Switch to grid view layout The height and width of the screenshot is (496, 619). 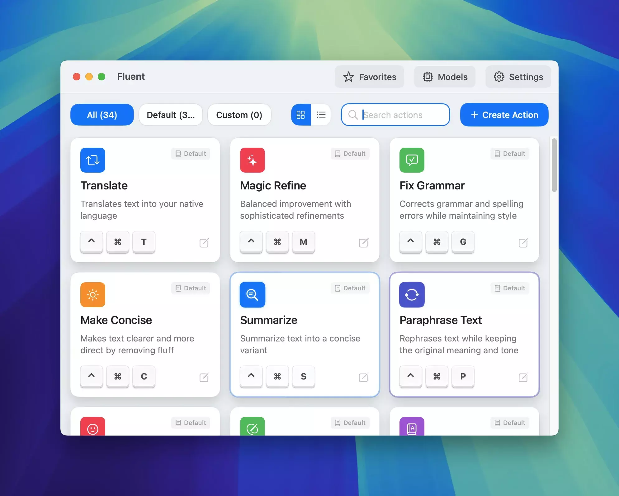(301, 115)
